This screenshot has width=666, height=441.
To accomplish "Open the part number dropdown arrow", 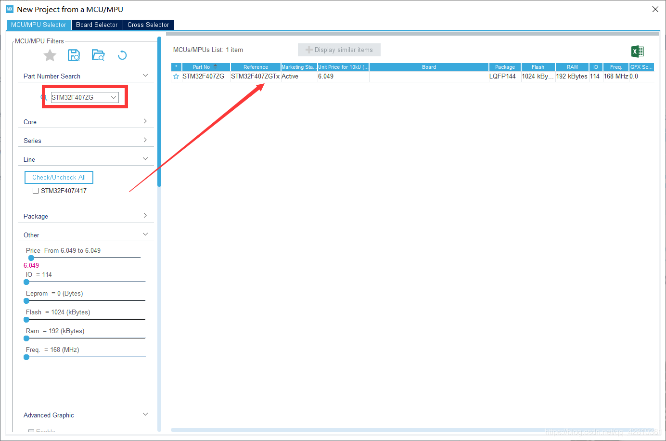I will click(x=114, y=97).
